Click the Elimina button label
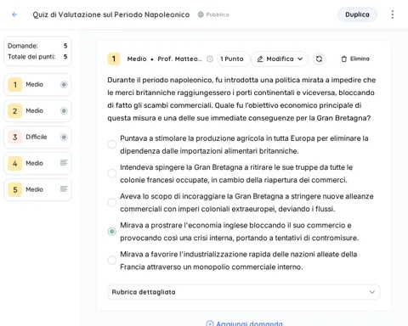Screen dimensions: 408x326 360,59
